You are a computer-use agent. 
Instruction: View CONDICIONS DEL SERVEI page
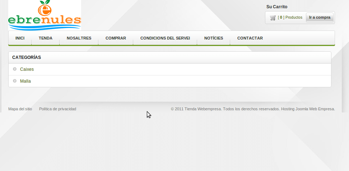point(165,38)
